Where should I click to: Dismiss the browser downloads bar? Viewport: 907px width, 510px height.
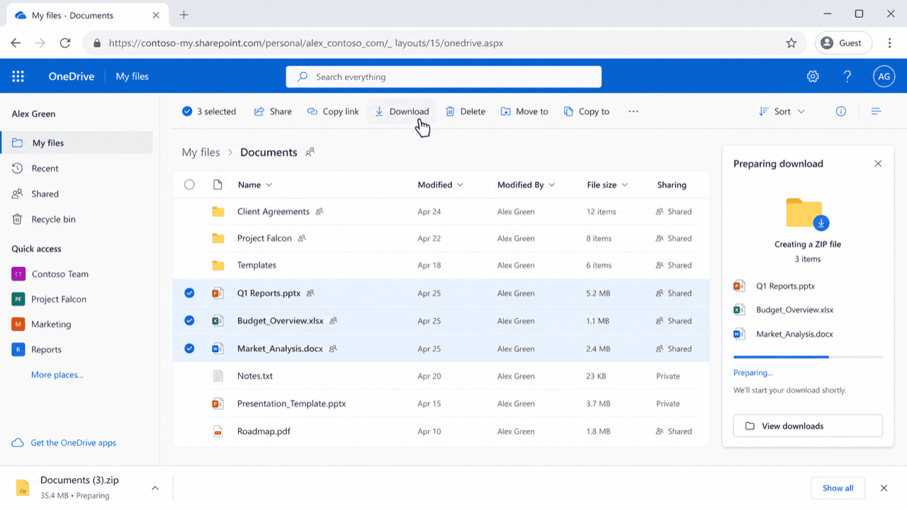tap(884, 488)
